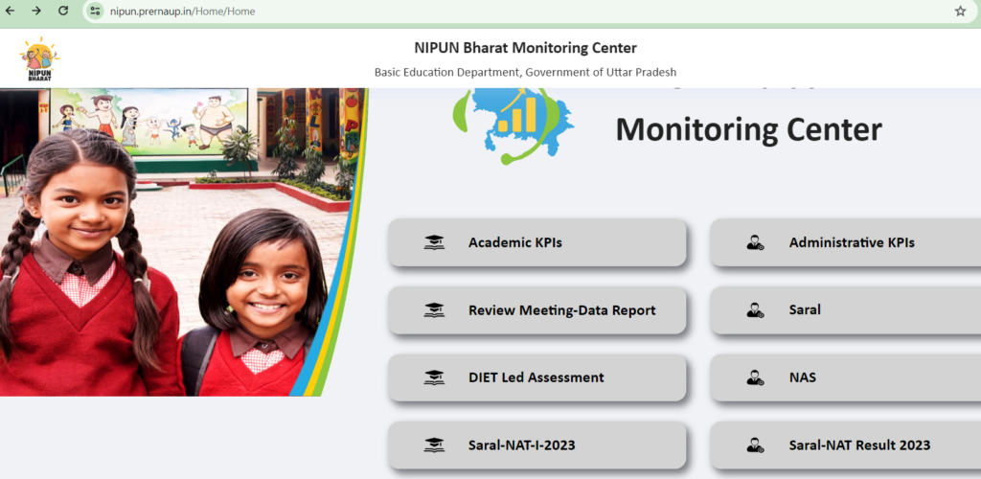Click the NIPUN Bharat logo
Viewport: 981px width, 479px height.
(40, 59)
